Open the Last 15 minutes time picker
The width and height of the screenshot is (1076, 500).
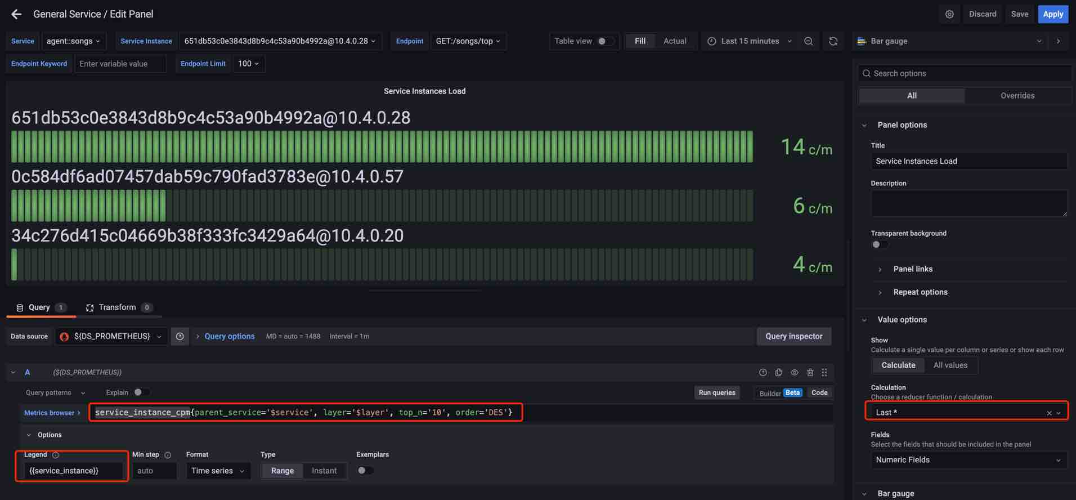click(x=750, y=41)
